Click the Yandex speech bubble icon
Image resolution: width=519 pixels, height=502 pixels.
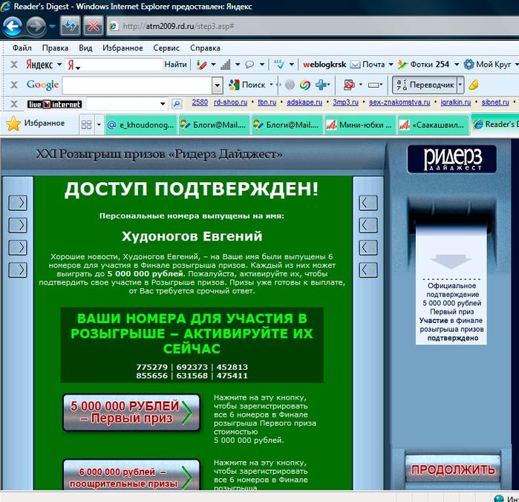click(x=249, y=65)
